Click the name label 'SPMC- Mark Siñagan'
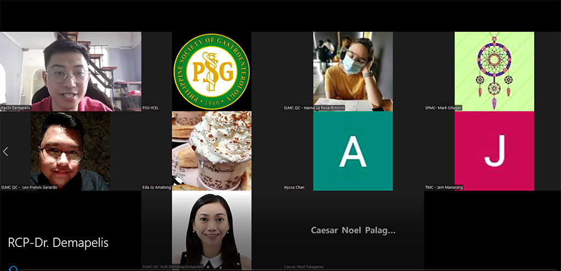The height and width of the screenshot is (271, 561). tap(443, 108)
